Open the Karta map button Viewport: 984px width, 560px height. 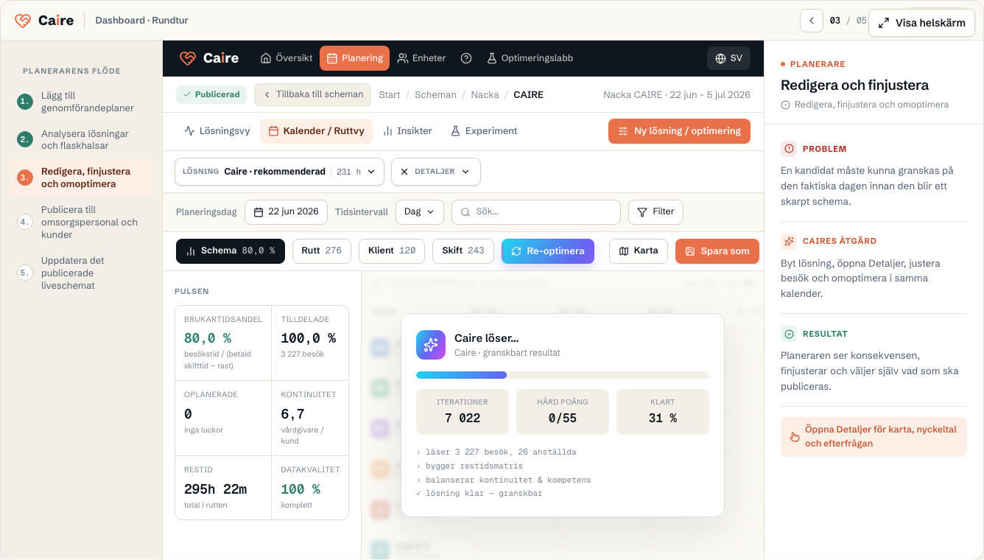pyautogui.click(x=639, y=251)
